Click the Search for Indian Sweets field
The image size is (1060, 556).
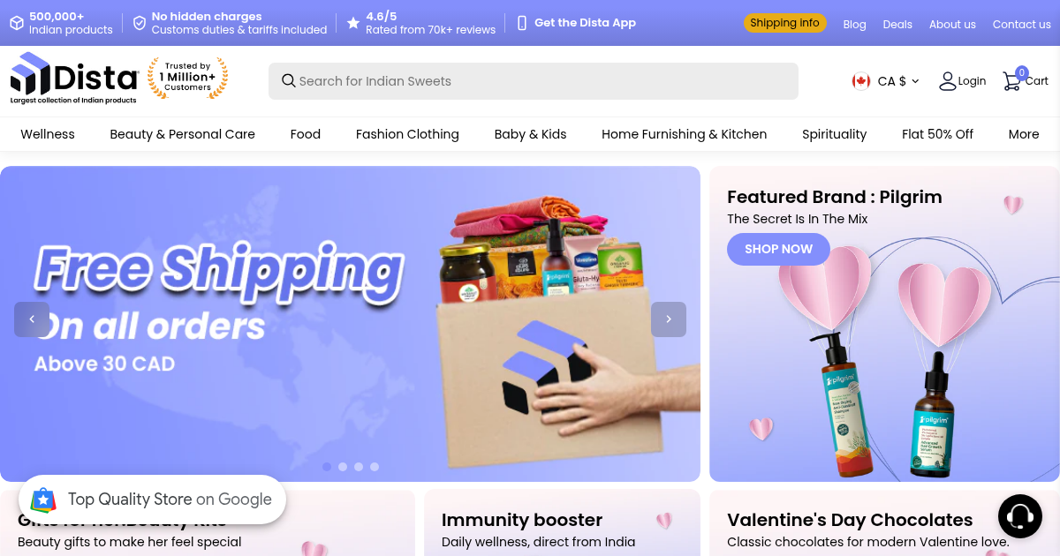point(534,81)
